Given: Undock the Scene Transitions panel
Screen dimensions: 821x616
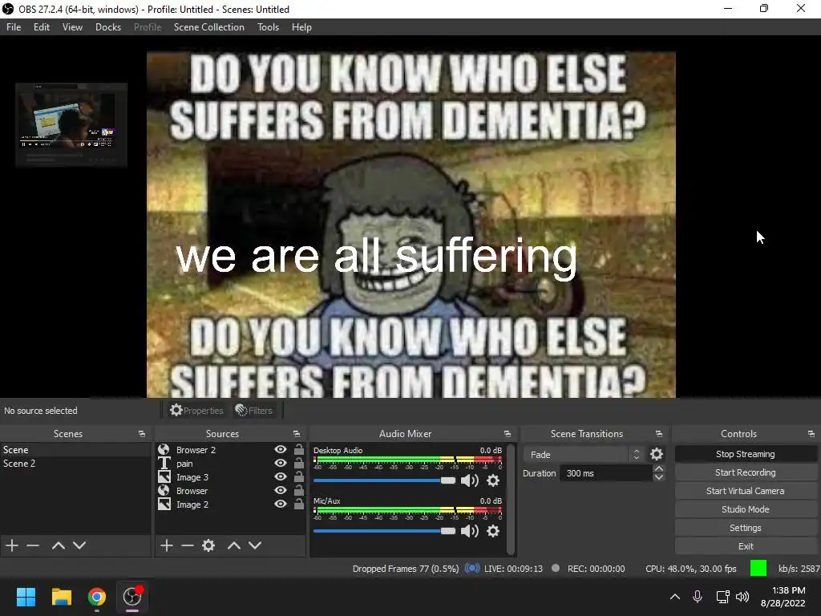Looking at the screenshot, I should [659, 434].
